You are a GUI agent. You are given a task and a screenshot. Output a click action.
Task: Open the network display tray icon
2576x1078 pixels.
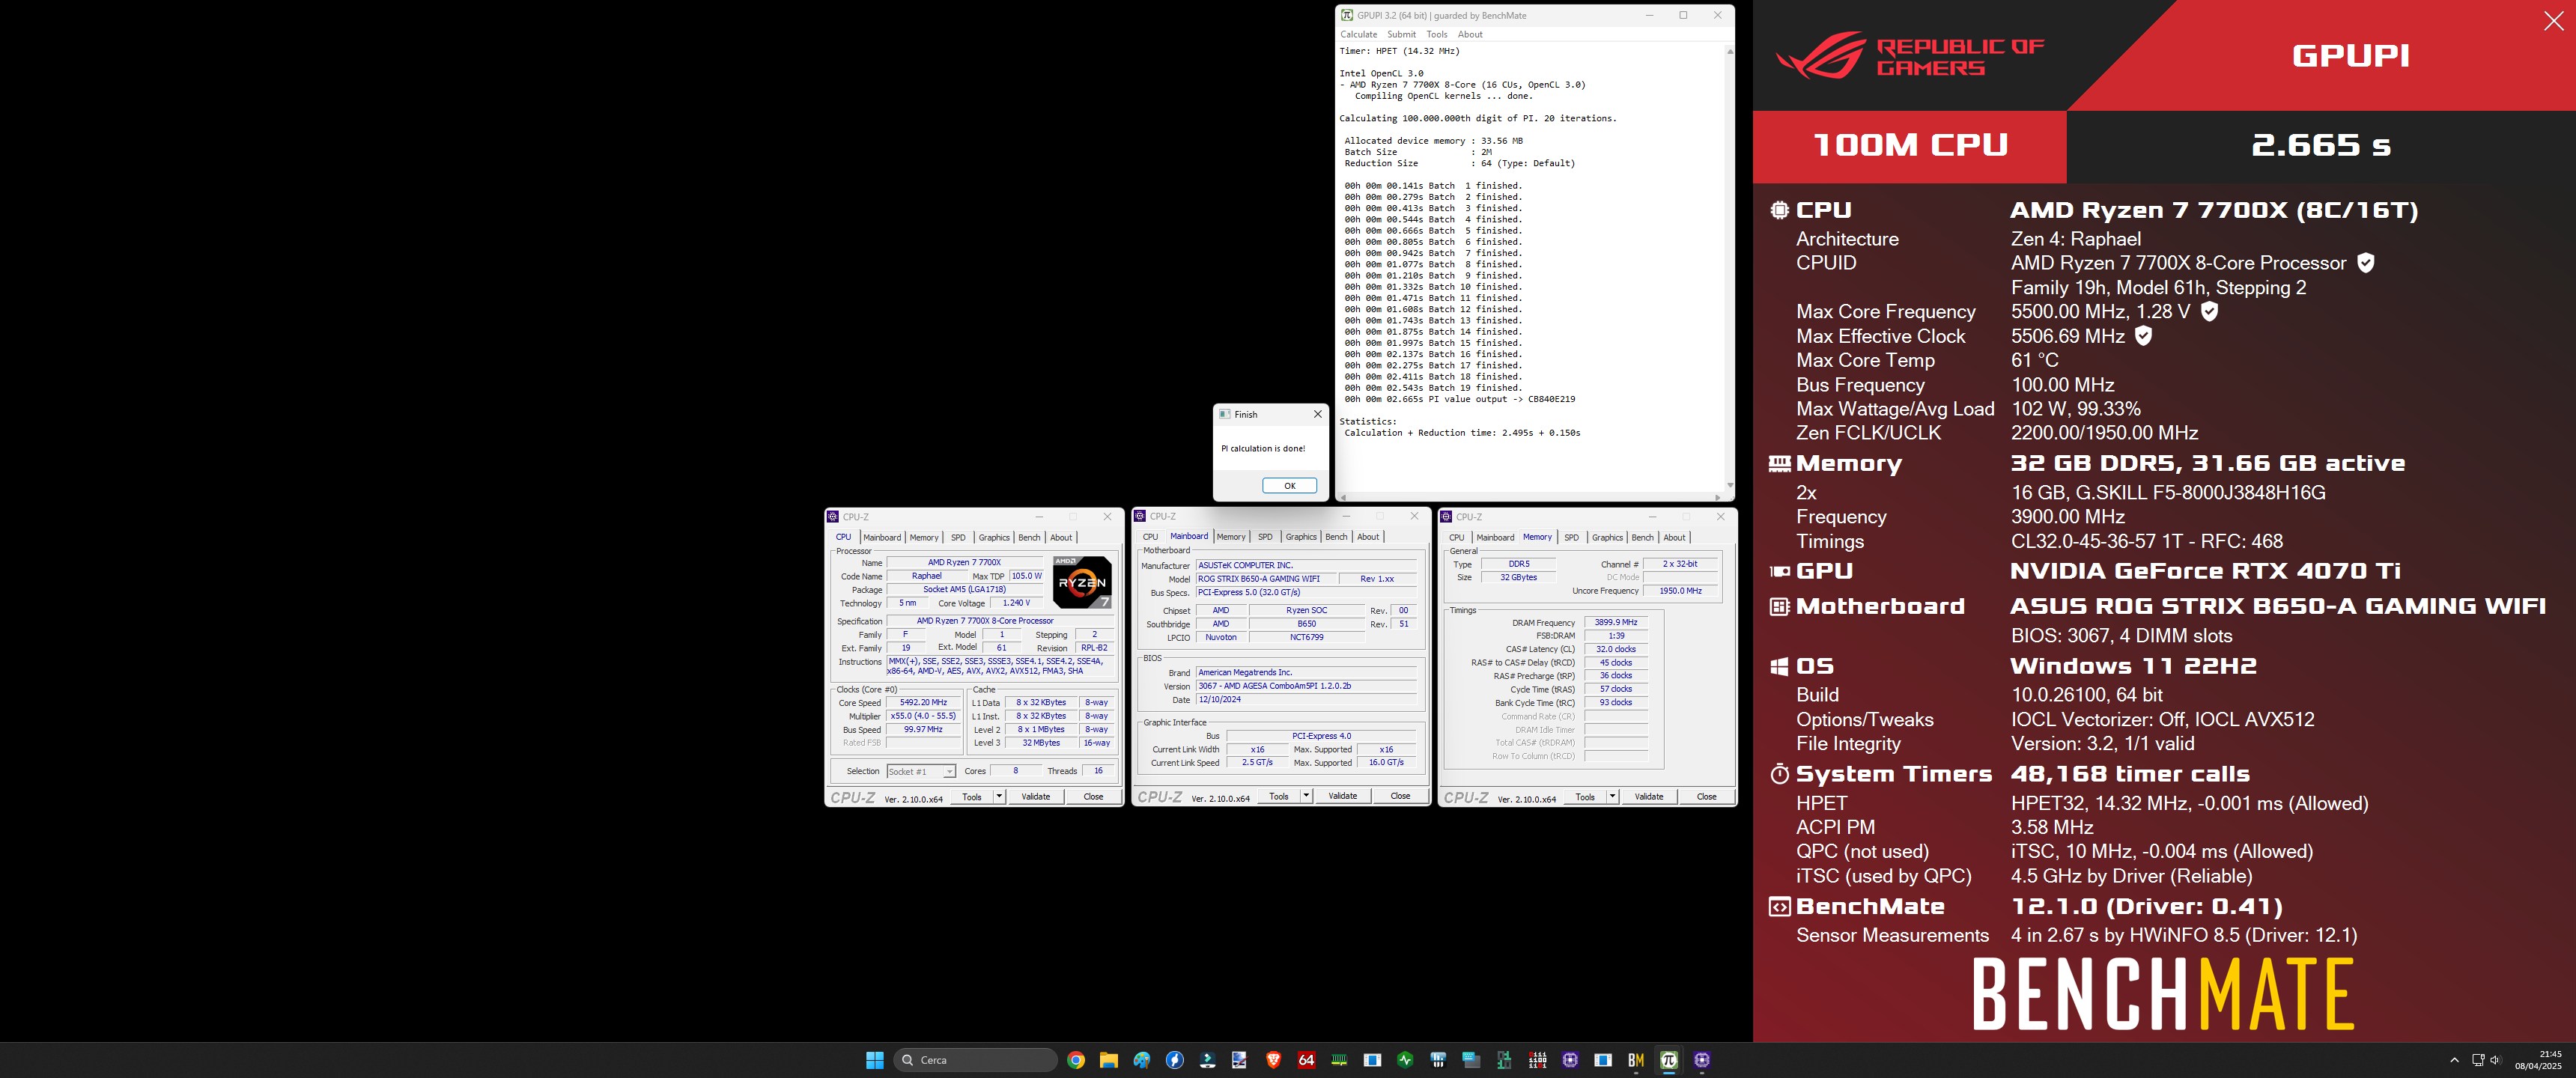click(x=2478, y=1060)
